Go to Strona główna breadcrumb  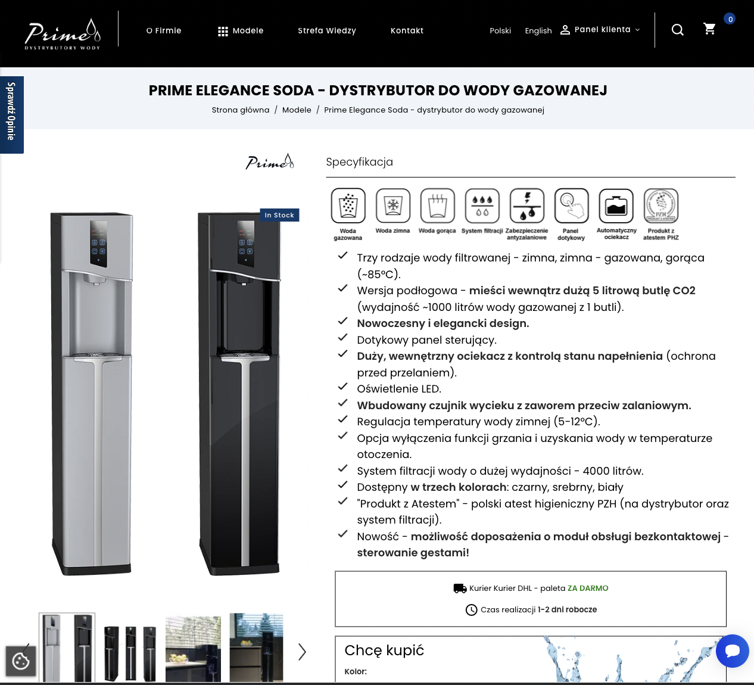[241, 110]
